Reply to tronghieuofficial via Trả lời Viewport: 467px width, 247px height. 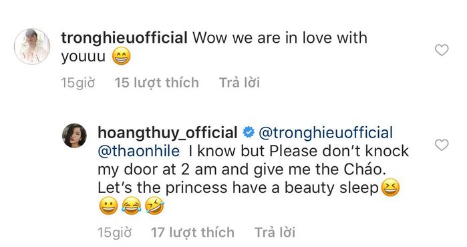point(239,83)
